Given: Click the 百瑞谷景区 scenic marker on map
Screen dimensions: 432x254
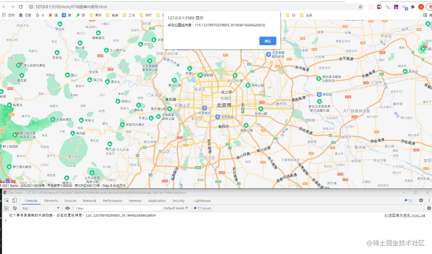Looking at the screenshot, I should pyautogui.click(x=53, y=119).
